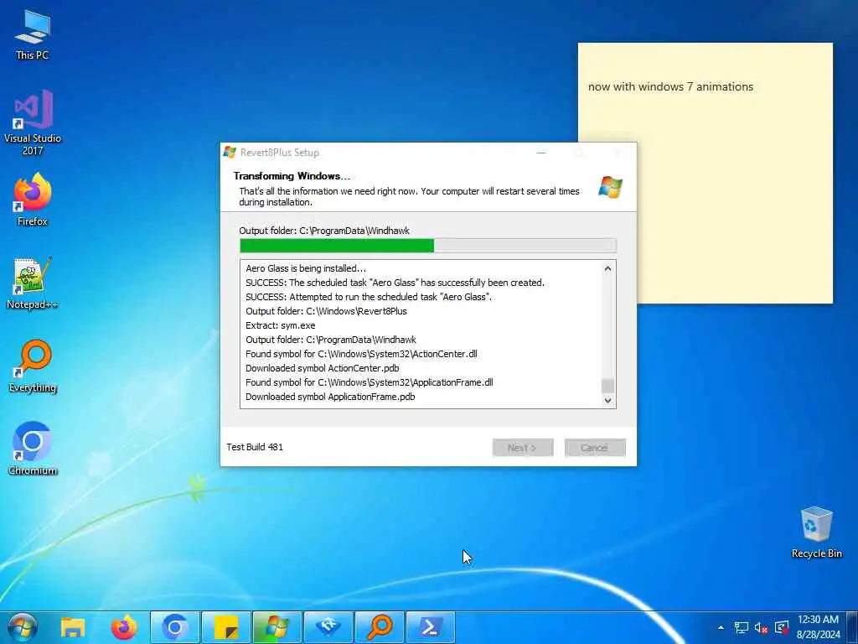Select "Aero Glass is being installed..." line
Image resolution: width=858 pixels, height=644 pixels.
point(305,268)
